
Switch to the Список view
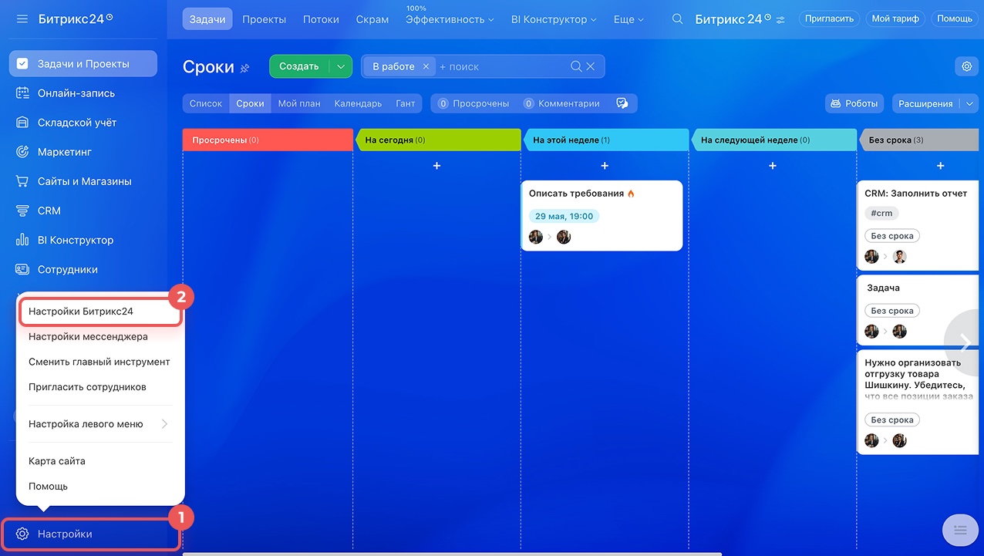tap(206, 103)
